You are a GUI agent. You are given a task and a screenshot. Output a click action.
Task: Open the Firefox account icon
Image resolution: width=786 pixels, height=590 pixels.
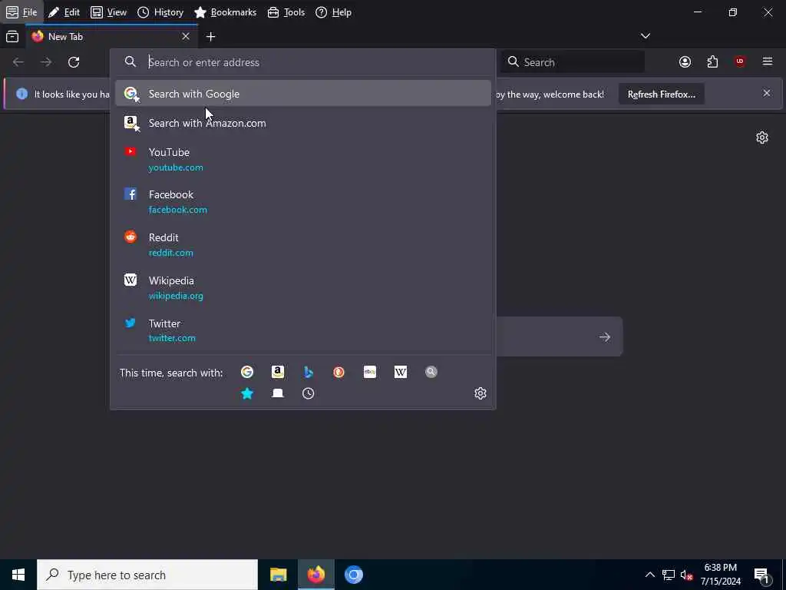coord(685,61)
